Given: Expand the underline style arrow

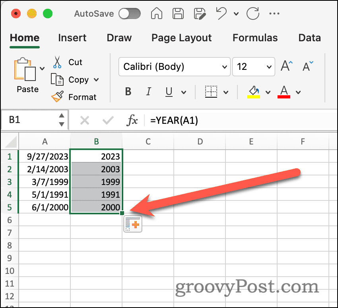Looking at the screenshot, I should tap(184, 92).
